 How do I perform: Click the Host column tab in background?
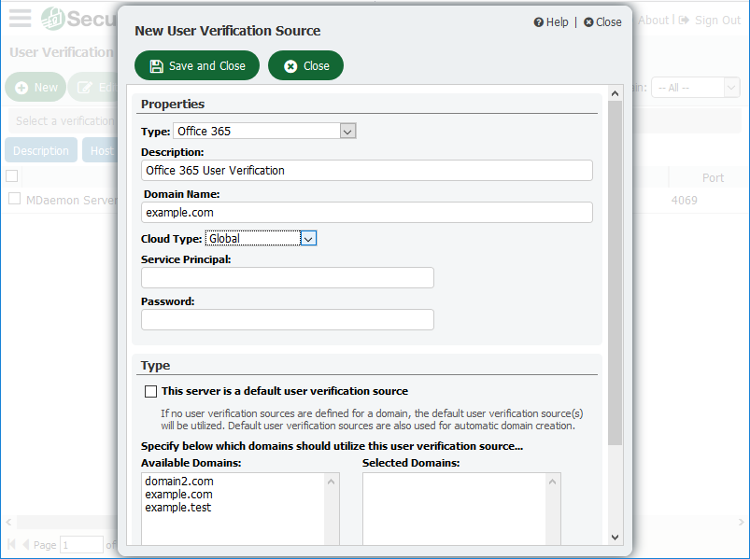[x=101, y=150]
